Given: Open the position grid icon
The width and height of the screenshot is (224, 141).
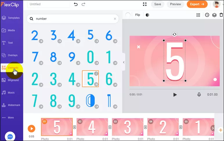Looking at the screenshot, I should click(x=198, y=15).
